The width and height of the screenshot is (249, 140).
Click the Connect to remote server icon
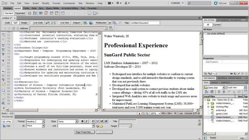207,92
